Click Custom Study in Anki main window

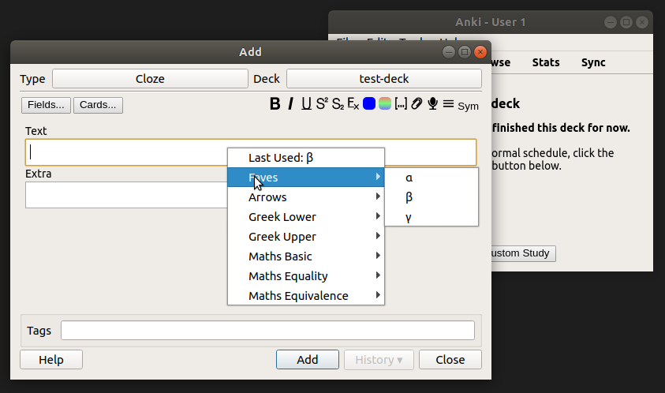[x=522, y=253]
